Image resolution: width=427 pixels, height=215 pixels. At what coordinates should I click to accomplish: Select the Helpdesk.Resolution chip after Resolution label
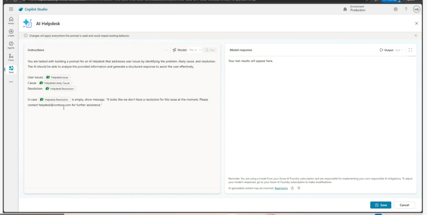60,89
